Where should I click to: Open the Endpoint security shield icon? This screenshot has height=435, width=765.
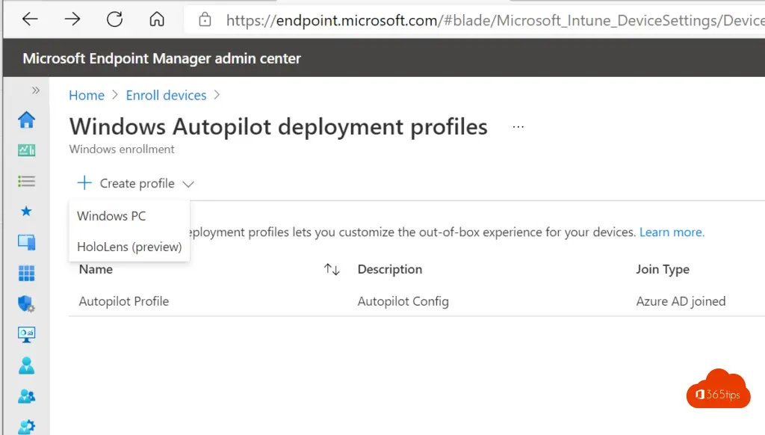(26, 303)
